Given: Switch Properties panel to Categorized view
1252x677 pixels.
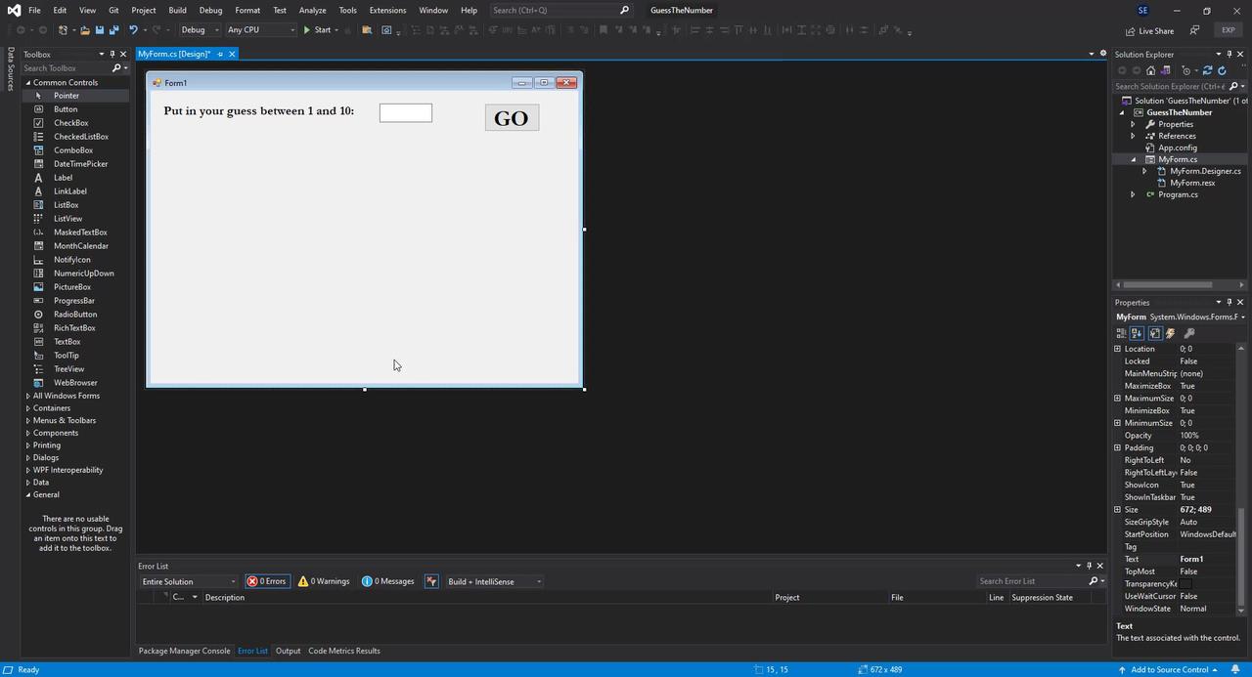Looking at the screenshot, I should pyautogui.click(x=1121, y=332).
